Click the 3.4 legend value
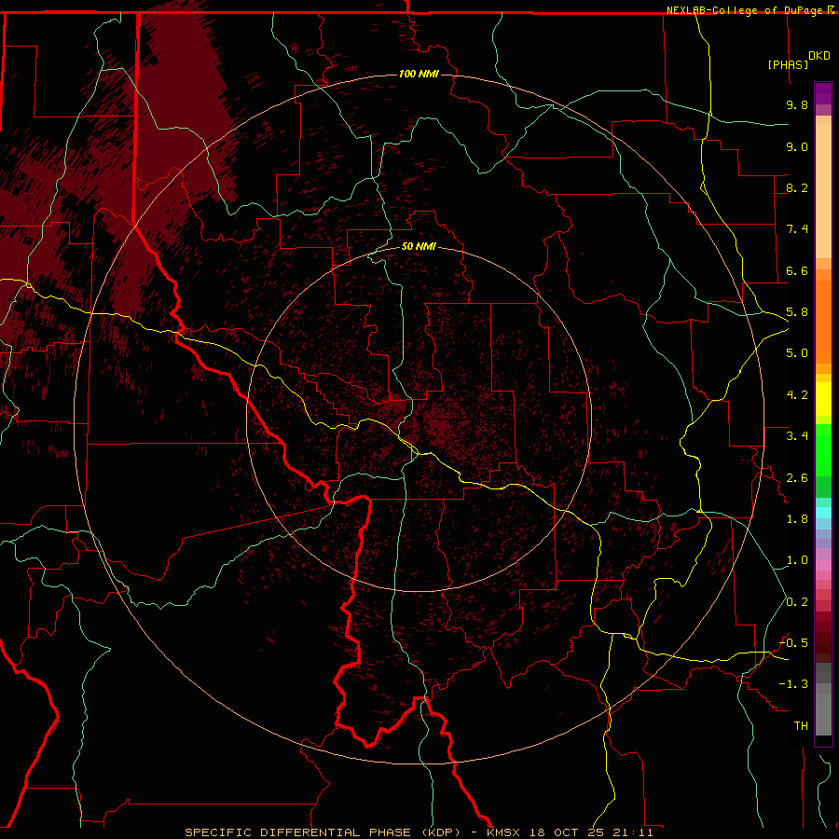This screenshot has height=839, width=839. click(x=797, y=436)
